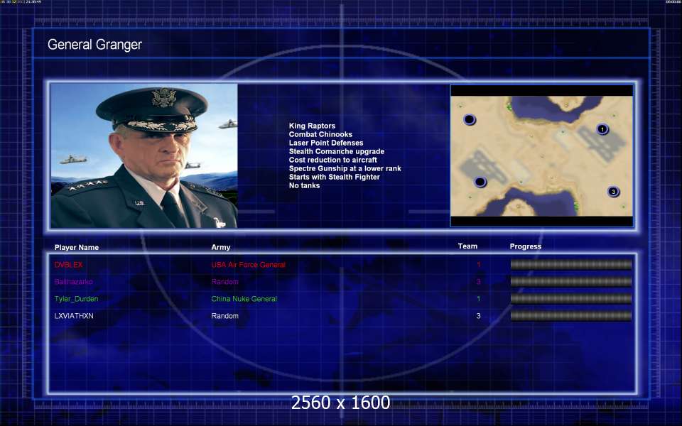Click the desert map preview thumbnail
Image resolution: width=682 pixels, height=426 pixels.
[541, 155]
